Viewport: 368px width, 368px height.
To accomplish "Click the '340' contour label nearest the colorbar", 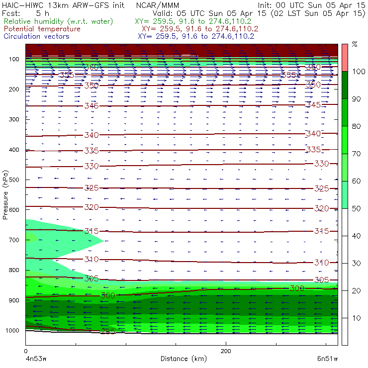I will (x=313, y=134).
